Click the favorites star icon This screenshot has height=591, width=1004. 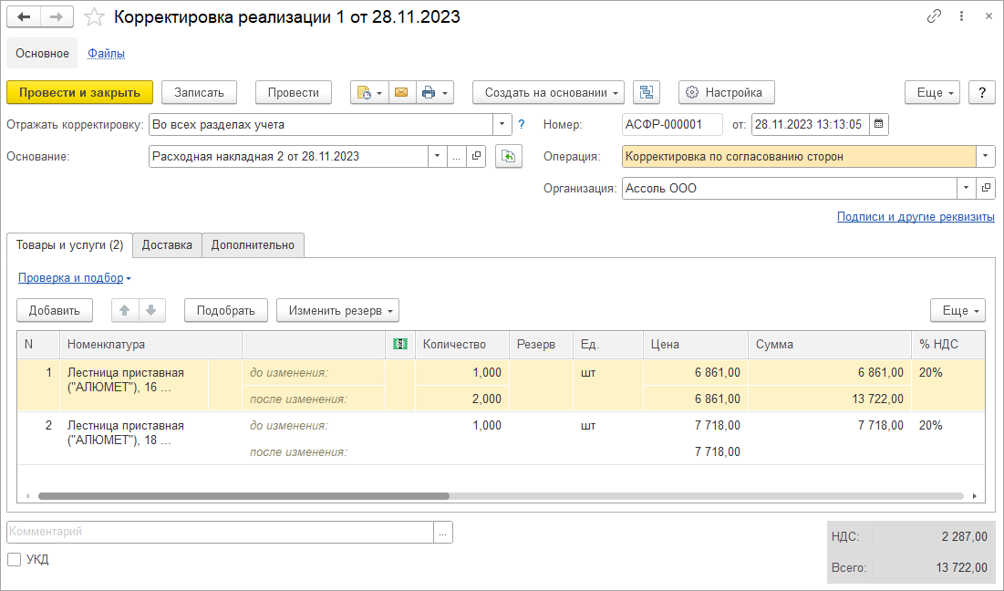click(x=93, y=17)
